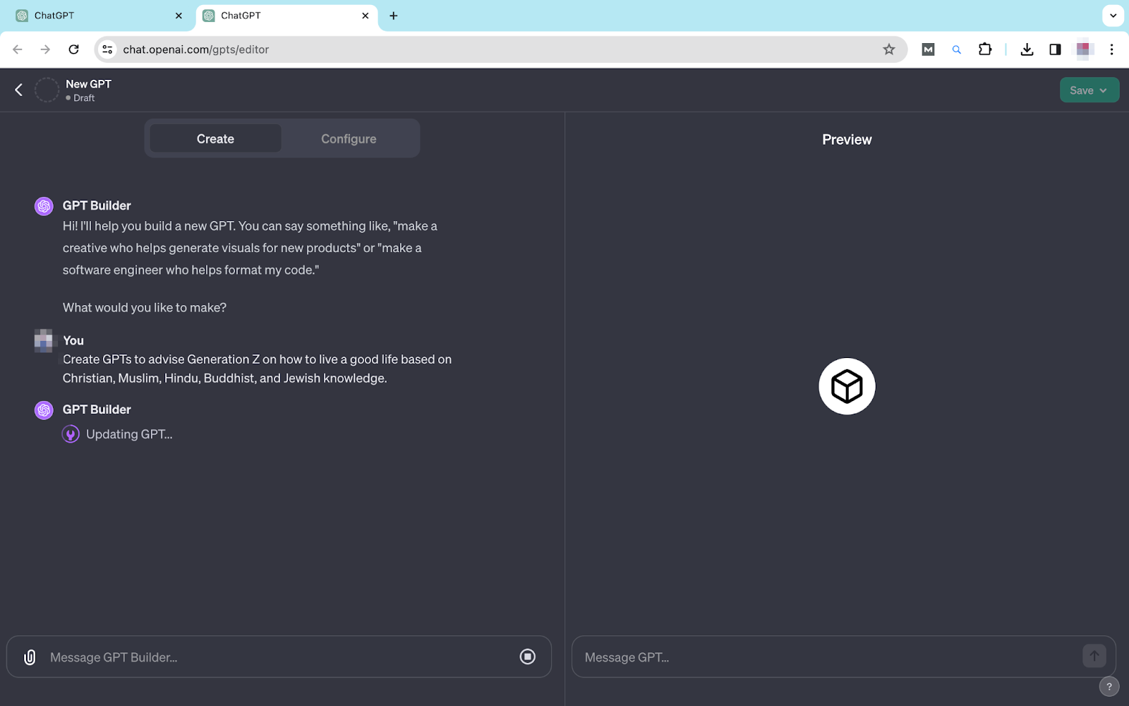This screenshot has height=706, width=1129.
Task: Go back using the browser back arrow
Action: [x=18, y=49]
